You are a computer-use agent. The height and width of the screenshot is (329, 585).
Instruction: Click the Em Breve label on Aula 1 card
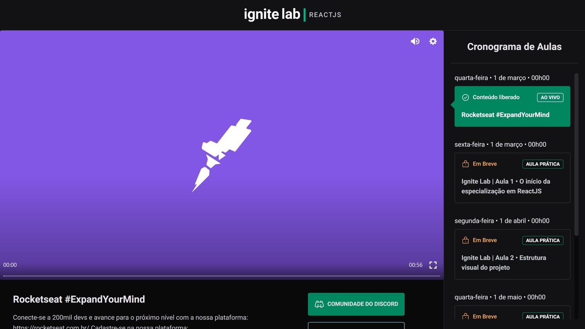click(x=484, y=164)
